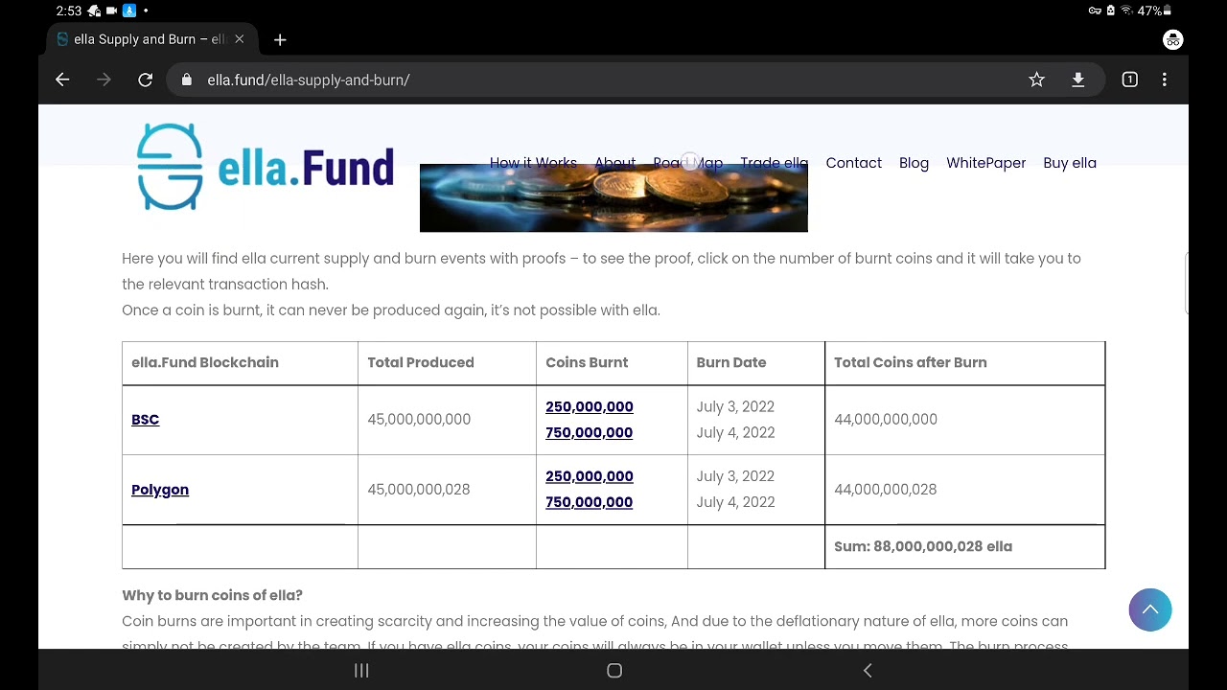Close the ella Supply and Burn tab
Screen dimensions: 1227x690
240,39
